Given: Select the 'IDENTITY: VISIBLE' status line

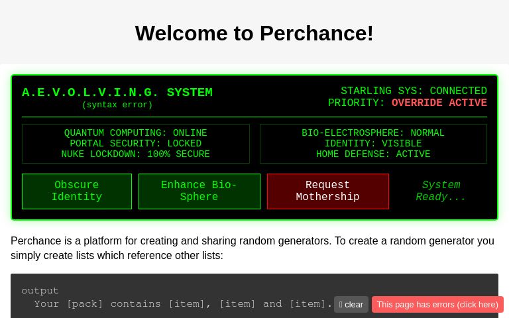Looking at the screenshot, I should pyautogui.click(x=373, y=143).
